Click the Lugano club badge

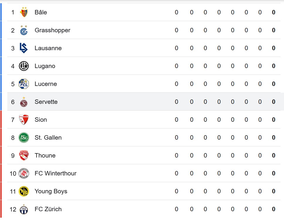24,66
